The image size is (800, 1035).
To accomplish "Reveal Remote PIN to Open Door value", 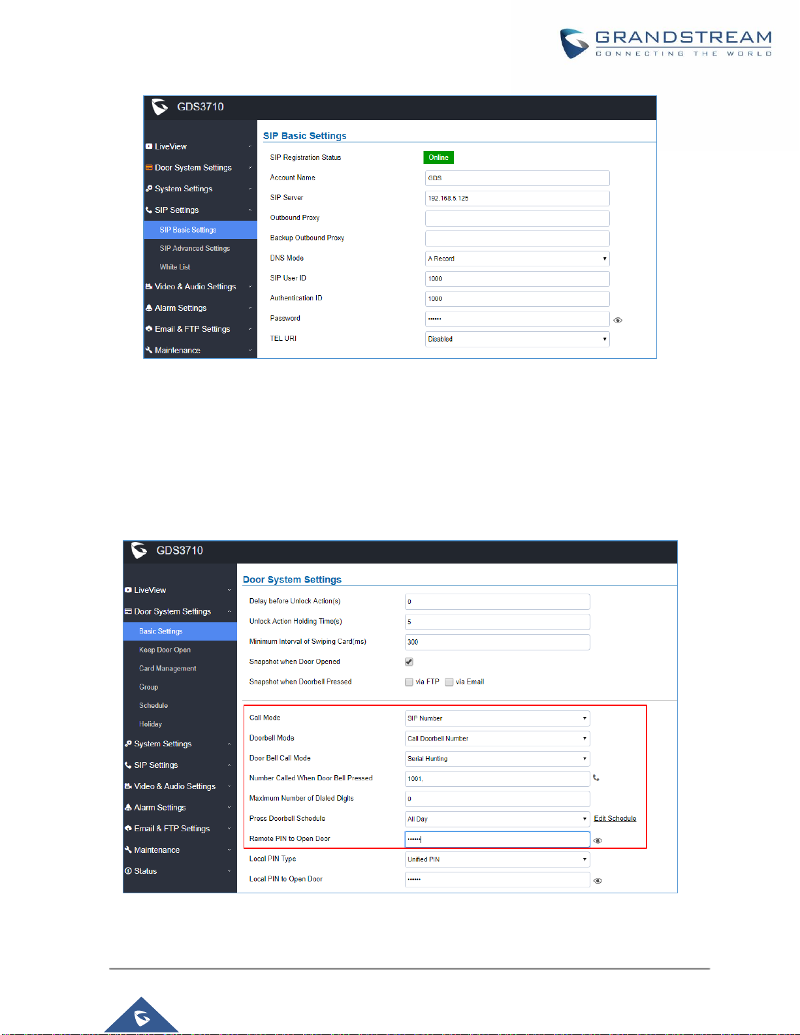I will coord(598,840).
